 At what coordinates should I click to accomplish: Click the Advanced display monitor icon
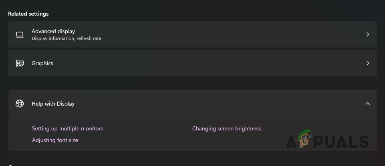20,35
